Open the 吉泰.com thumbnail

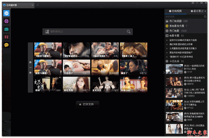pyautogui.click(x=133, y=85)
